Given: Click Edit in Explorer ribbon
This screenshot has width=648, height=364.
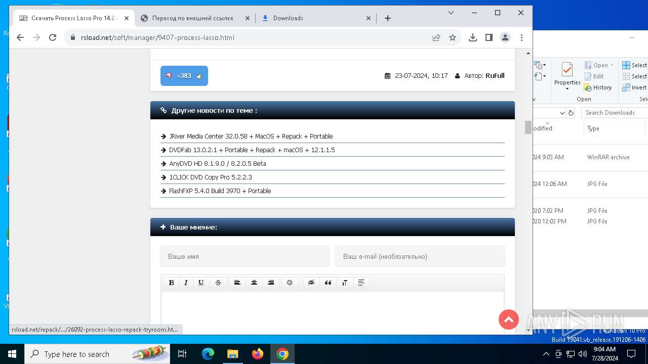Looking at the screenshot, I should pyautogui.click(x=594, y=76).
